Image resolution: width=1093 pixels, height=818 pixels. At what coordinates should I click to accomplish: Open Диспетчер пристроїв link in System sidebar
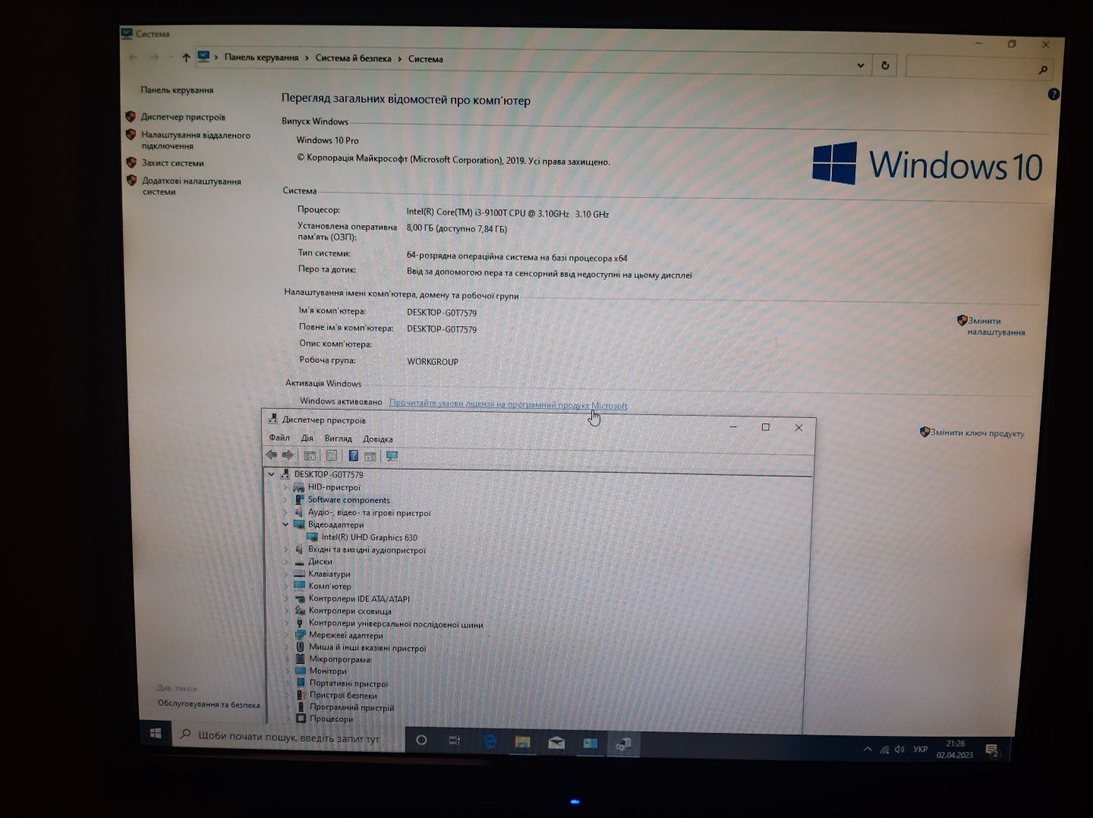tap(183, 117)
